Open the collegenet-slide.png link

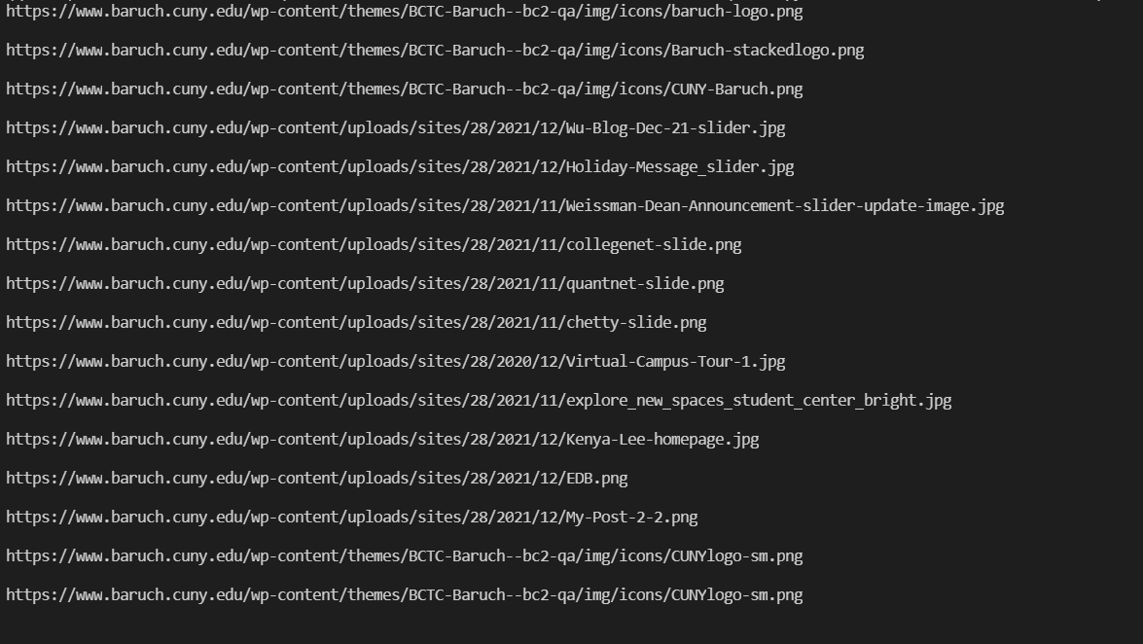coord(374,245)
